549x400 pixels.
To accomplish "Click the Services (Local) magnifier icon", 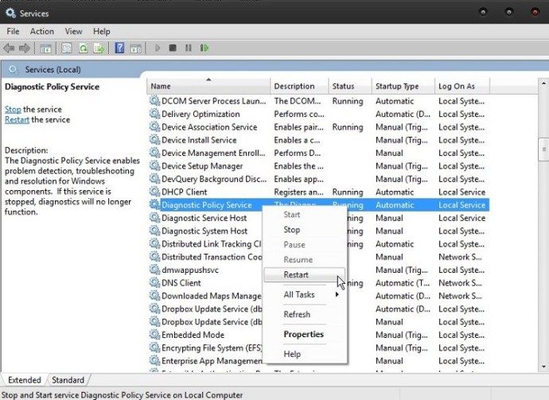I will pyautogui.click(x=14, y=70).
